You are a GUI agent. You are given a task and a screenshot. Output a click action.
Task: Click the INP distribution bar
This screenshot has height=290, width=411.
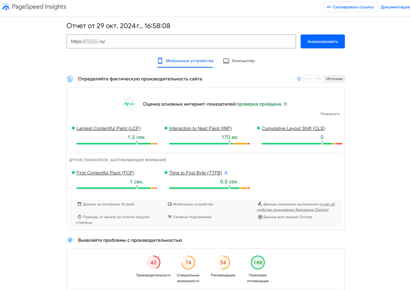(x=210, y=144)
